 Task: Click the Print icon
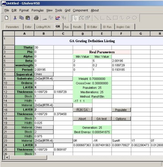36,18
